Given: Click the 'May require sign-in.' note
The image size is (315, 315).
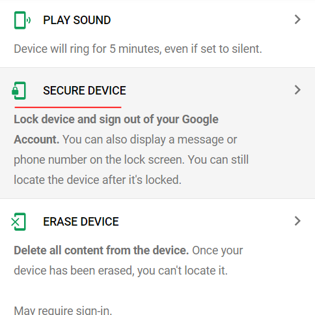Looking at the screenshot, I should 63,310.
